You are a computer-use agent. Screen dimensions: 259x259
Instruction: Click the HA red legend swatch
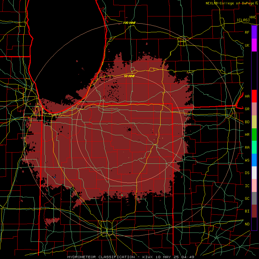click(254, 96)
